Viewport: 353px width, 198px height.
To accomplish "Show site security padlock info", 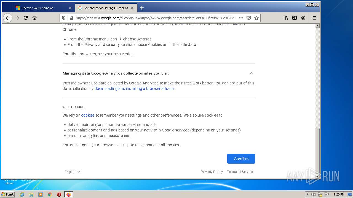I will click(x=71, y=18).
